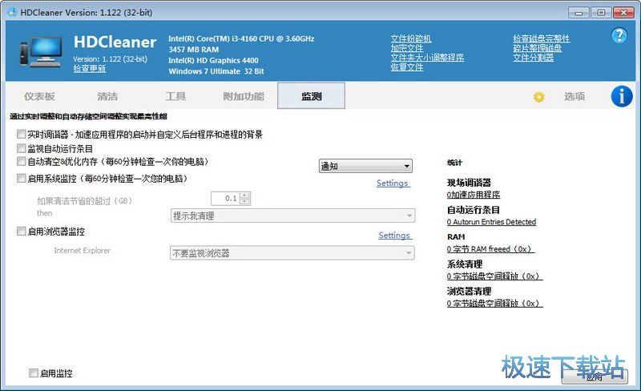Click 碎片整理磁盘 link
641x391 pixels.
537,48
